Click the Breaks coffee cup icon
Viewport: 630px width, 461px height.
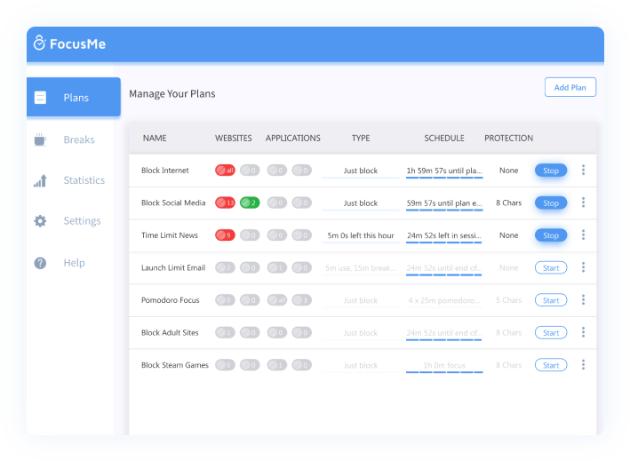[x=40, y=139]
